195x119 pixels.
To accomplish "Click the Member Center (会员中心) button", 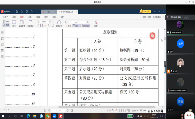I will pos(146,12).
